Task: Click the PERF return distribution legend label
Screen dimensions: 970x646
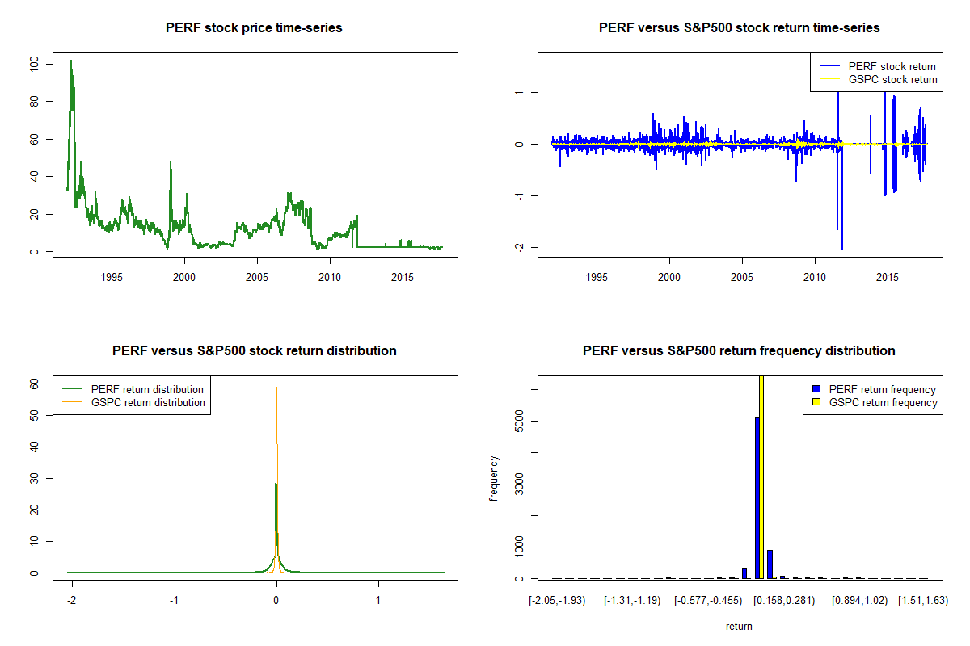Action: 147,389
